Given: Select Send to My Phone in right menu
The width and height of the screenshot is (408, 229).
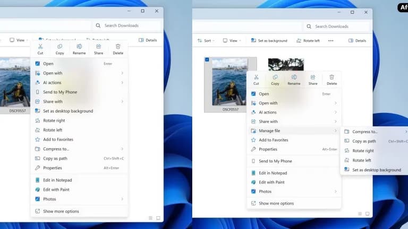Looking at the screenshot, I should coord(294,161).
